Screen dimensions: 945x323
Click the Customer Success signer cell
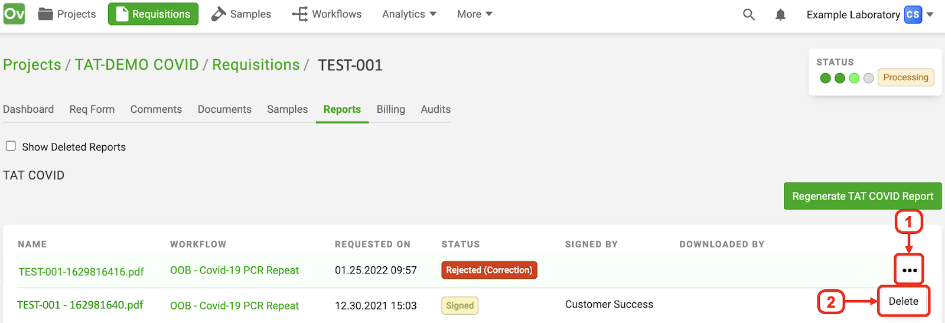point(609,304)
